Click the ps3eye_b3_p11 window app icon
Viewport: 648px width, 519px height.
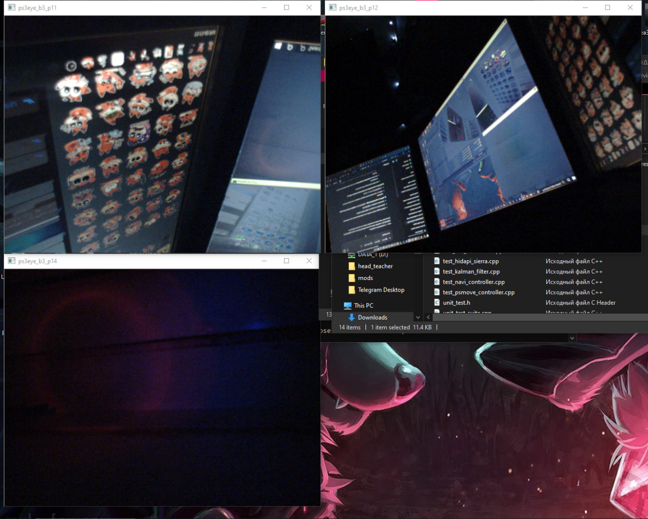click(12, 8)
